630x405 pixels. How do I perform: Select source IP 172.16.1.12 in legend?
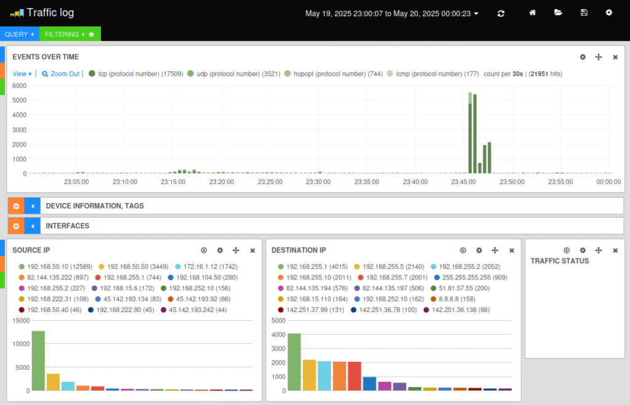tap(207, 267)
